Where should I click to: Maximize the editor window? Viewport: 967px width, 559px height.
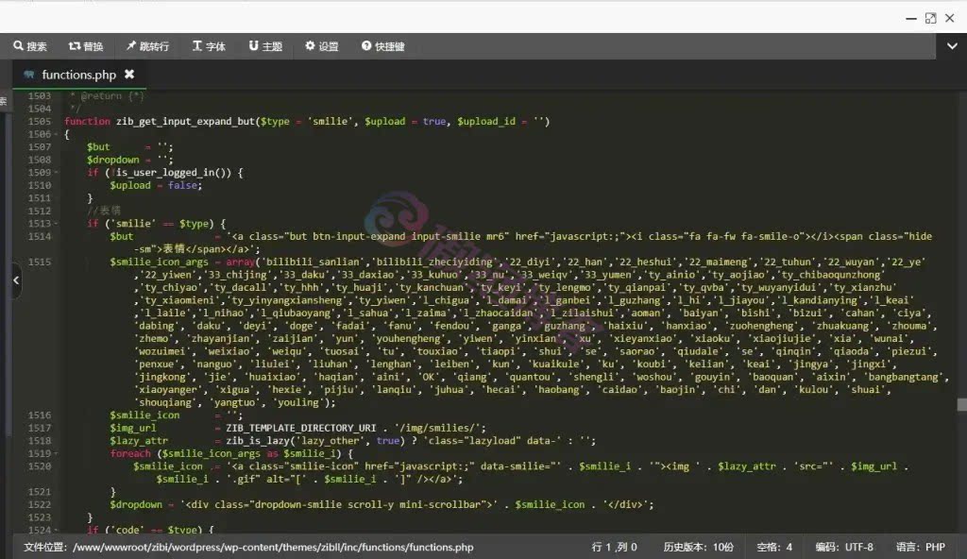pos(930,19)
